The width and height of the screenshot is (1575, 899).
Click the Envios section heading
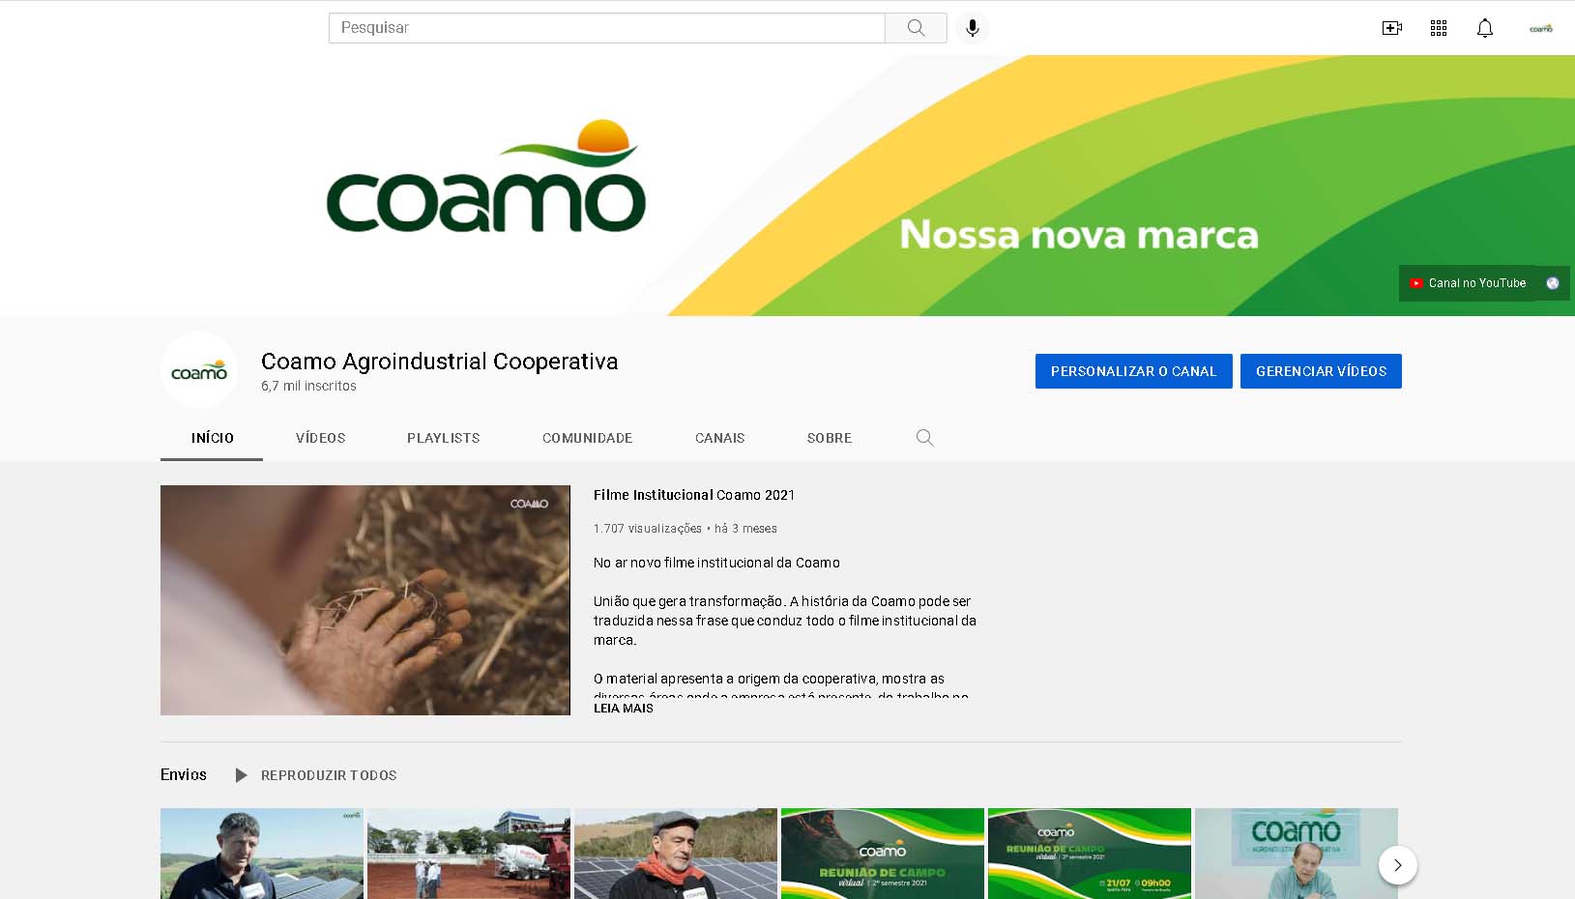pos(184,775)
